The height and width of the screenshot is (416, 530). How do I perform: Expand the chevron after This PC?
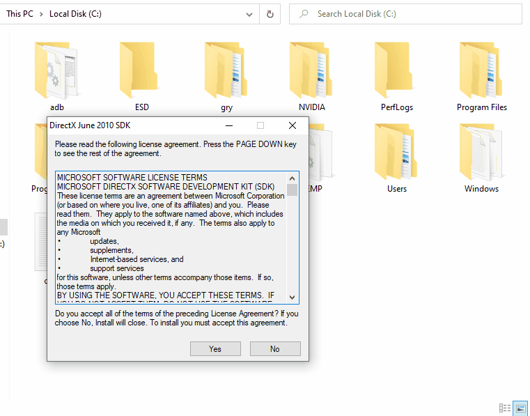coord(42,14)
